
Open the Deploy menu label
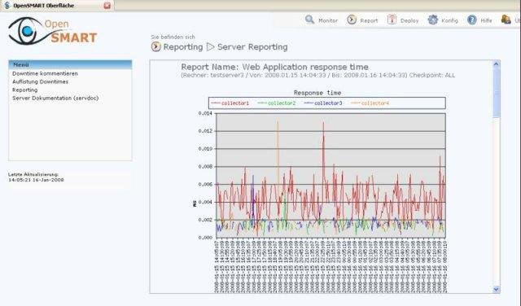click(x=409, y=20)
